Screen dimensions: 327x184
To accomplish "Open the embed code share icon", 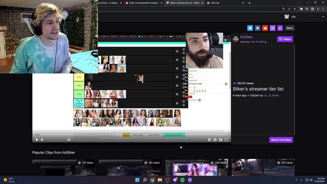I will (272, 28).
